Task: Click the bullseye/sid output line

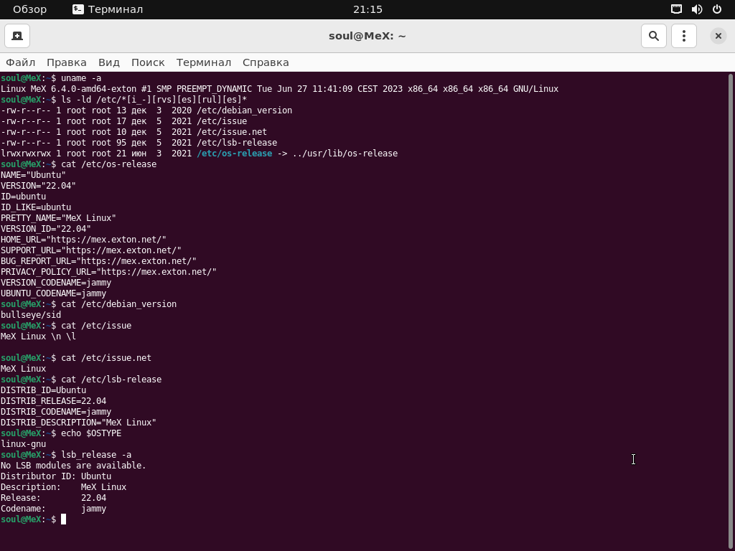Action: click(x=30, y=316)
